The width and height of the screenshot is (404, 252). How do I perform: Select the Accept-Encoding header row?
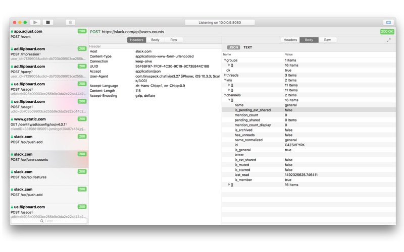[155, 96]
